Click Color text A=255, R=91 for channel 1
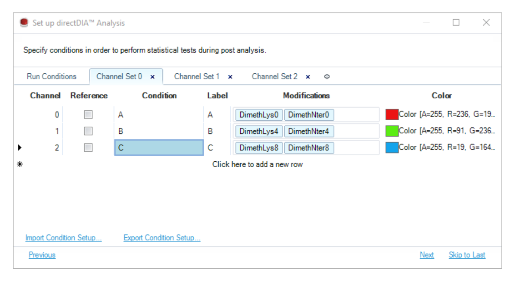 (x=447, y=131)
